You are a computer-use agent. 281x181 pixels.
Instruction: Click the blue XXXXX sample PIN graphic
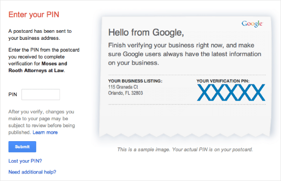pos(231,92)
